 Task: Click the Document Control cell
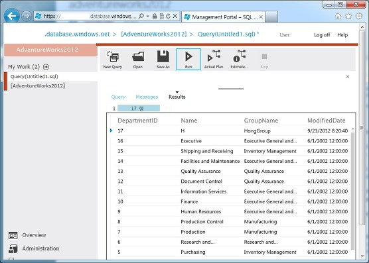(x=201, y=182)
